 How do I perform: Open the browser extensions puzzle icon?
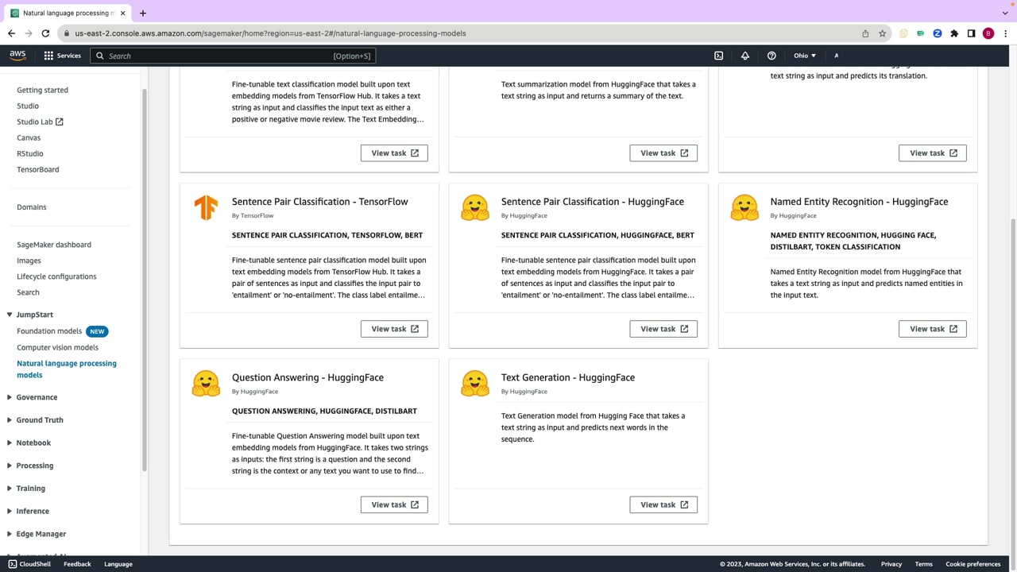pyautogui.click(x=954, y=33)
